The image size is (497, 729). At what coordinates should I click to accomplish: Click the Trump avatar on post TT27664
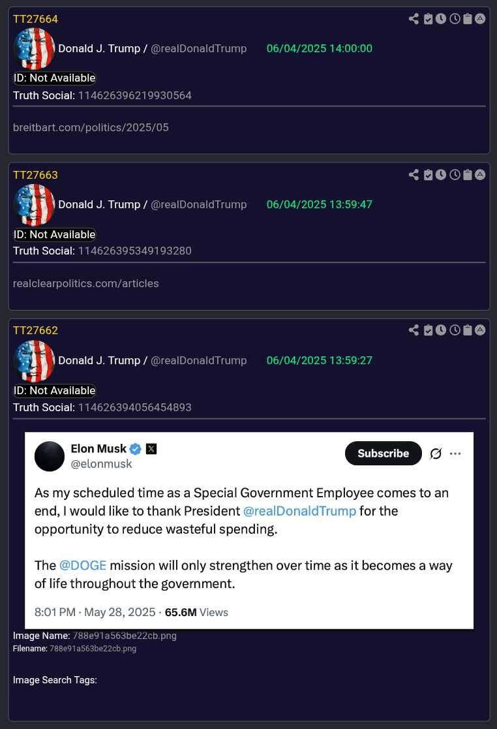[x=34, y=49]
